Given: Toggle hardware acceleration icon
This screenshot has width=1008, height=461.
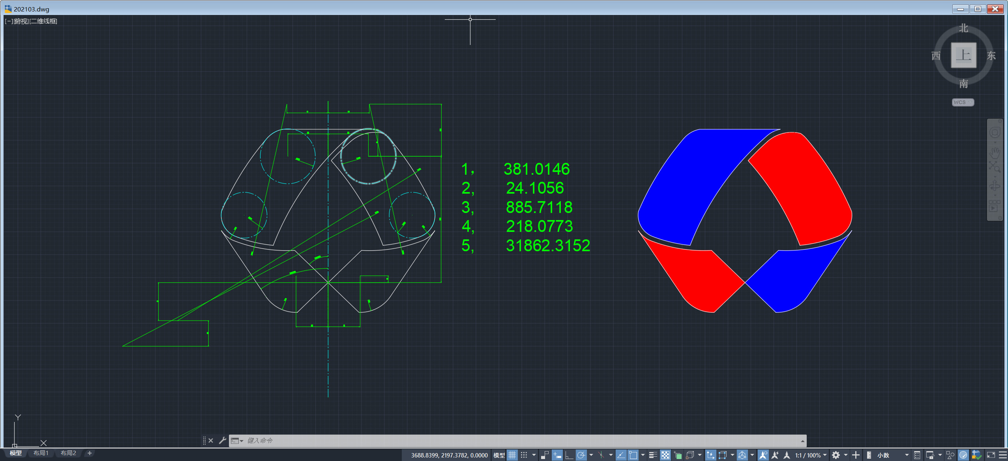Looking at the screenshot, I should tap(963, 455).
